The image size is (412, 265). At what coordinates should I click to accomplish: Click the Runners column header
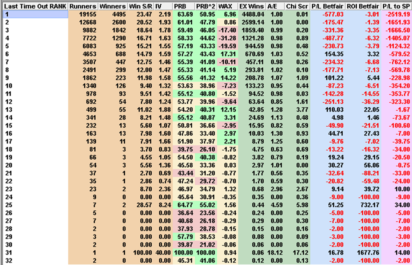83,7
